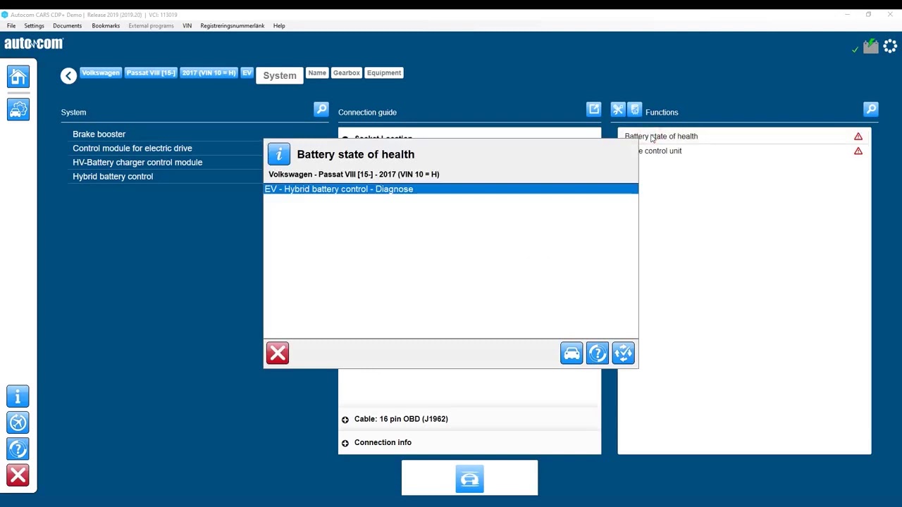This screenshot has height=507, width=902.
Task: Select the EV breadcrumb
Action: point(247,73)
